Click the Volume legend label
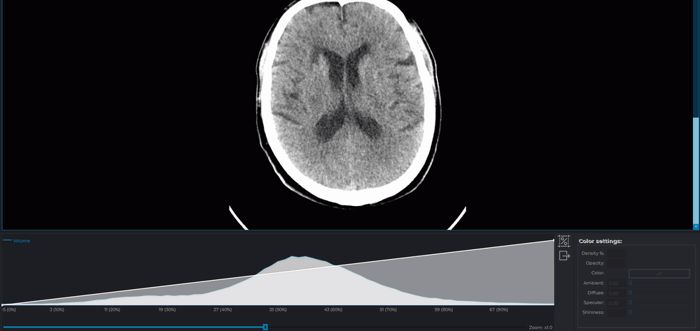 click(x=21, y=241)
